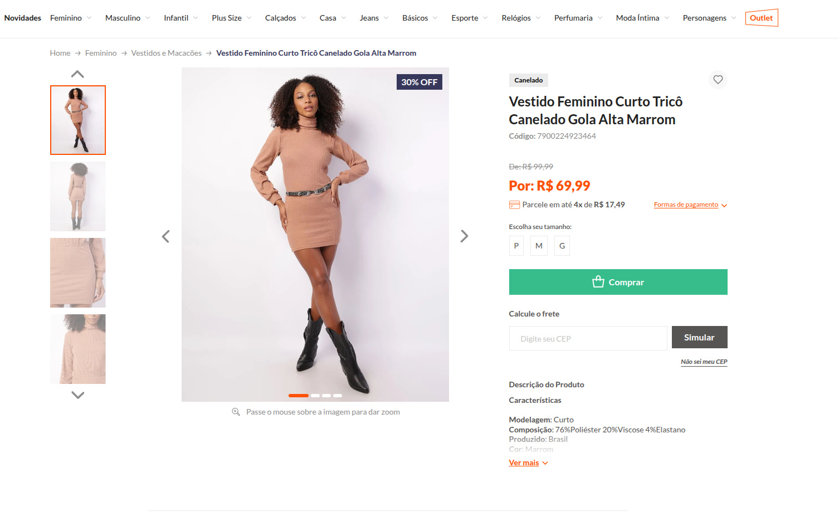This screenshot has width=839, height=516.
Task: Add product to favorites with heart icon
Action: pyautogui.click(x=718, y=80)
